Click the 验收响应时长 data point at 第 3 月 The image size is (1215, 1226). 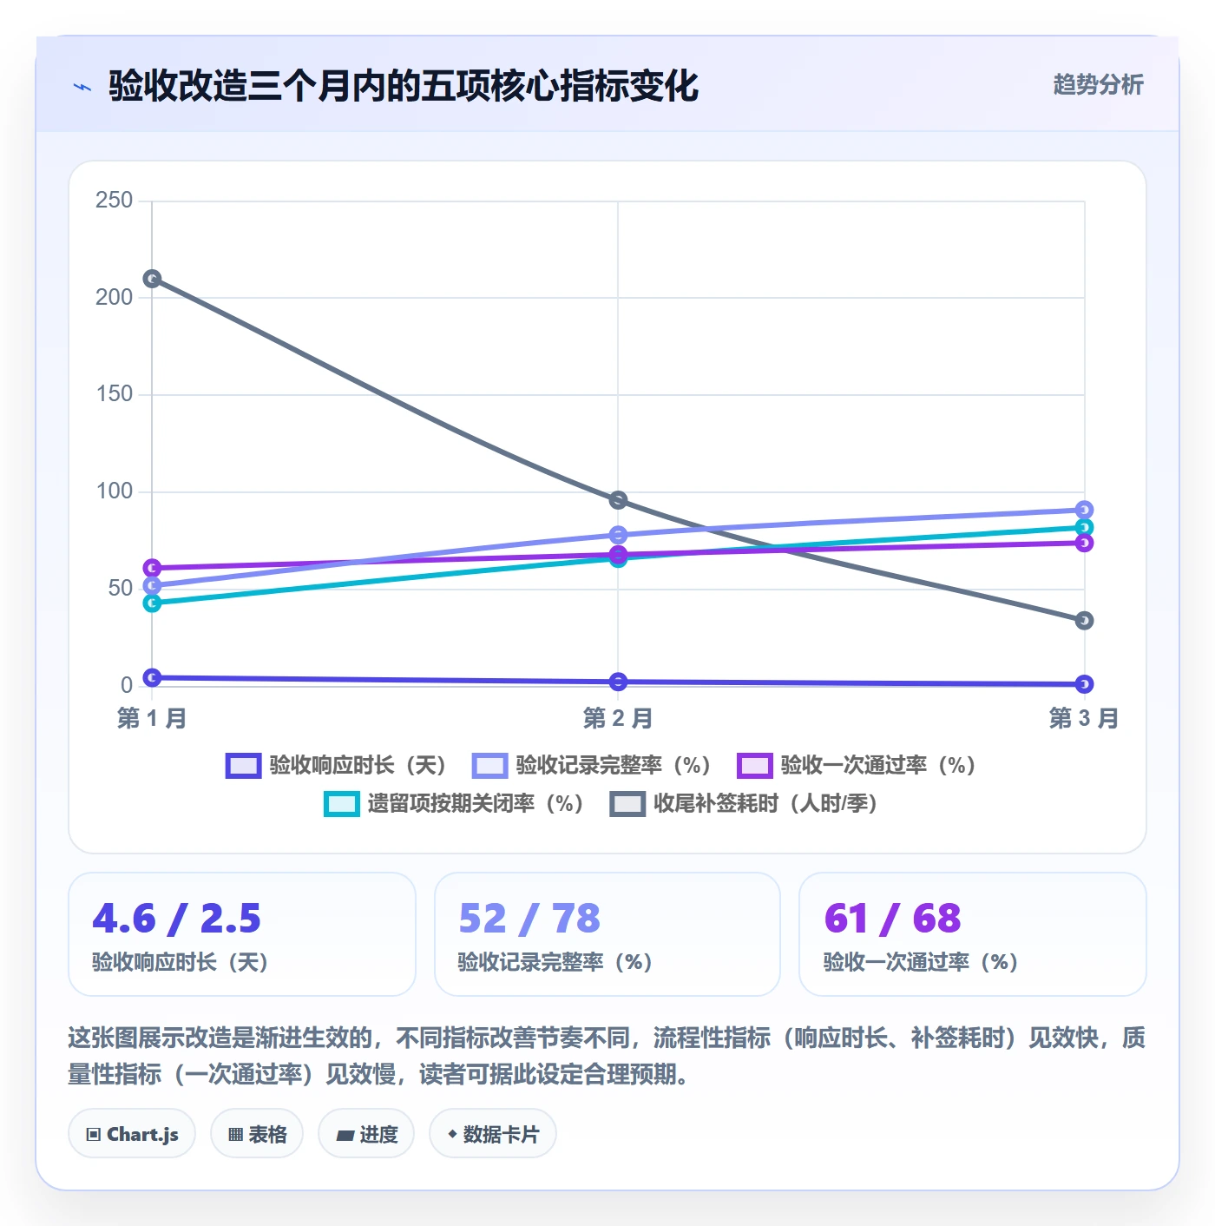point(1084,684)
